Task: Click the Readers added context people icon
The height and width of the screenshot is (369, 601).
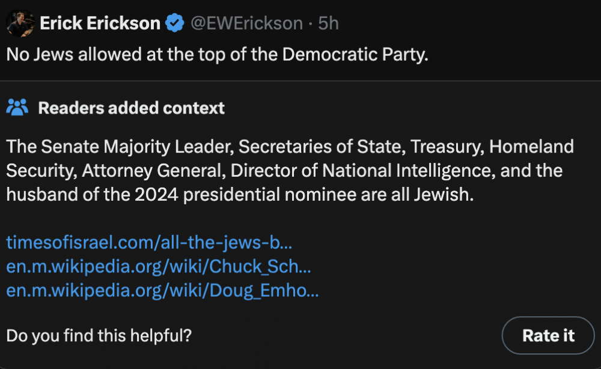Action: pos(17,108)
